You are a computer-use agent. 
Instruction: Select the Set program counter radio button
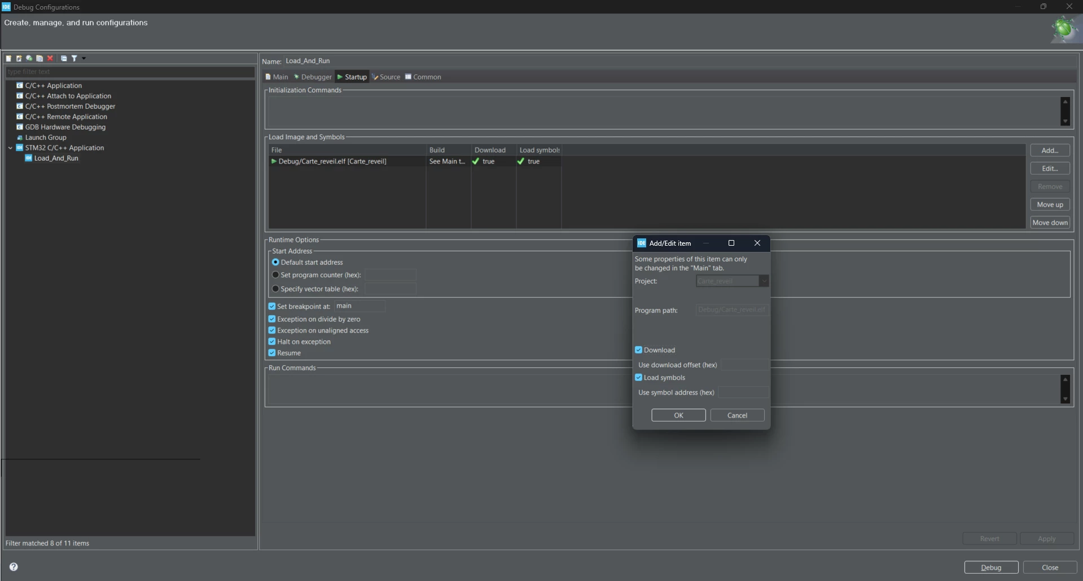[275, 275]
